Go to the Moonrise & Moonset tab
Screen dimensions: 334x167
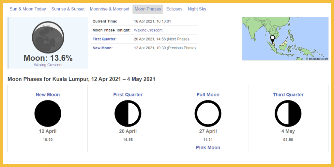pyautogui.click(x=110, y=9)
